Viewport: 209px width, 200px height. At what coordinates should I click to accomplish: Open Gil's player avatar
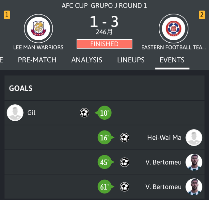click(15, 113)
